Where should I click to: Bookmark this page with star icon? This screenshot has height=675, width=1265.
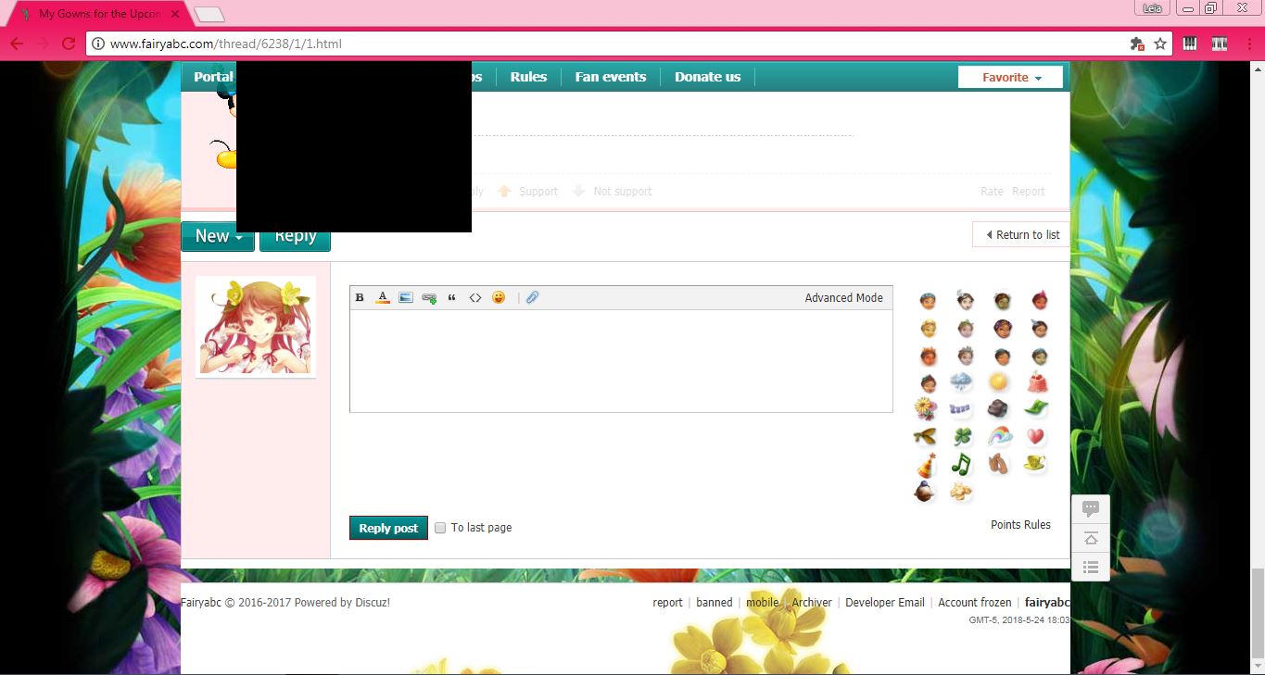(x=1160, y=44)
